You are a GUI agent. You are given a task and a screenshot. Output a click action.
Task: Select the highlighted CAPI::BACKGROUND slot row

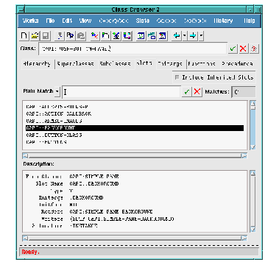pyautogui.click(x=135, y=128)
